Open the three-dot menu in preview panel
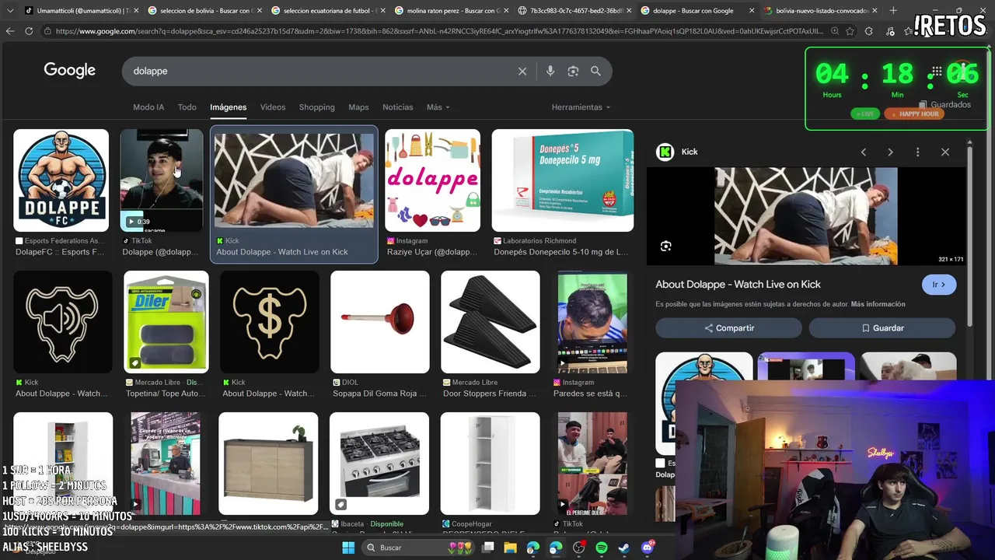 [x=917, y=152]
